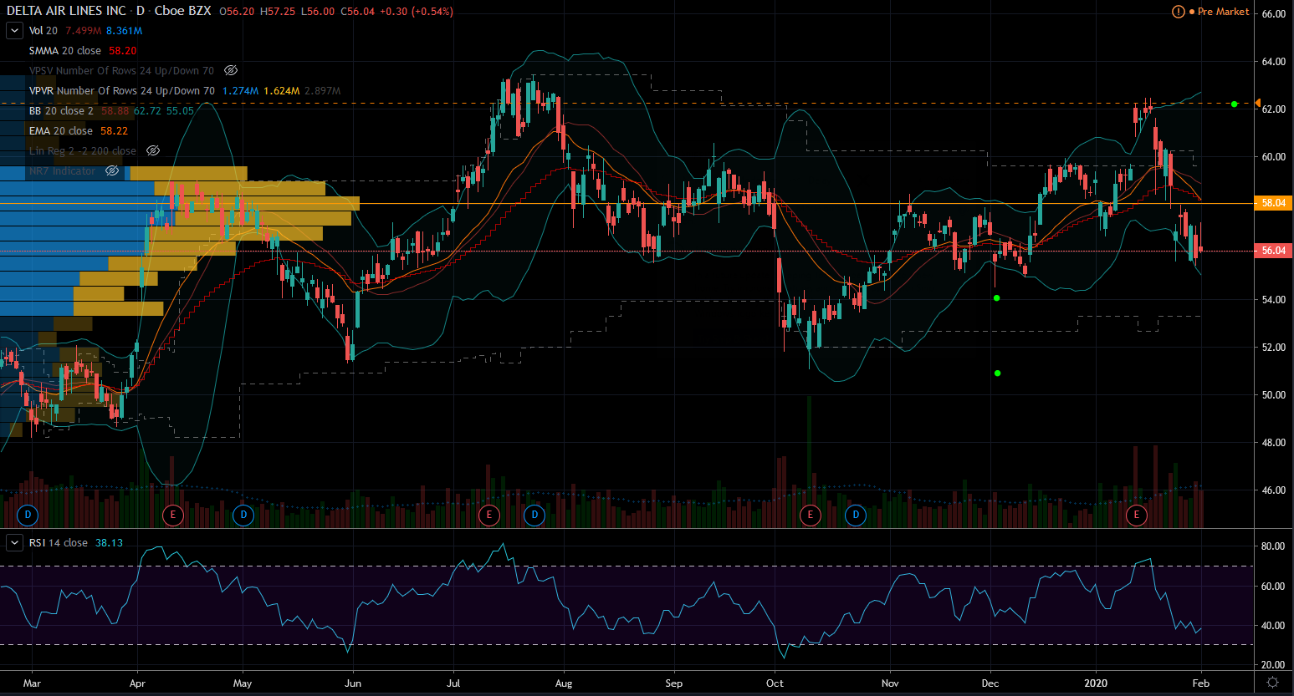Toggle visibility of Lin Reg indicator
This screenshot has height=696, width=1294.
[153, 151]
